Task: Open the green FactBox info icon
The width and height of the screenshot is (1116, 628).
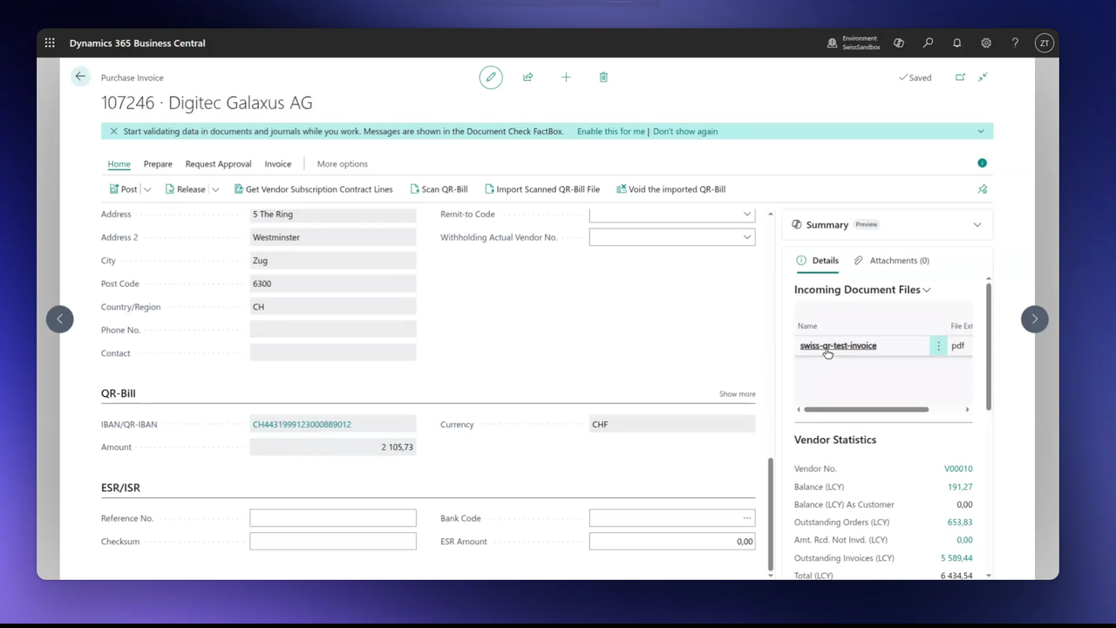Action: tap(982, 163)
